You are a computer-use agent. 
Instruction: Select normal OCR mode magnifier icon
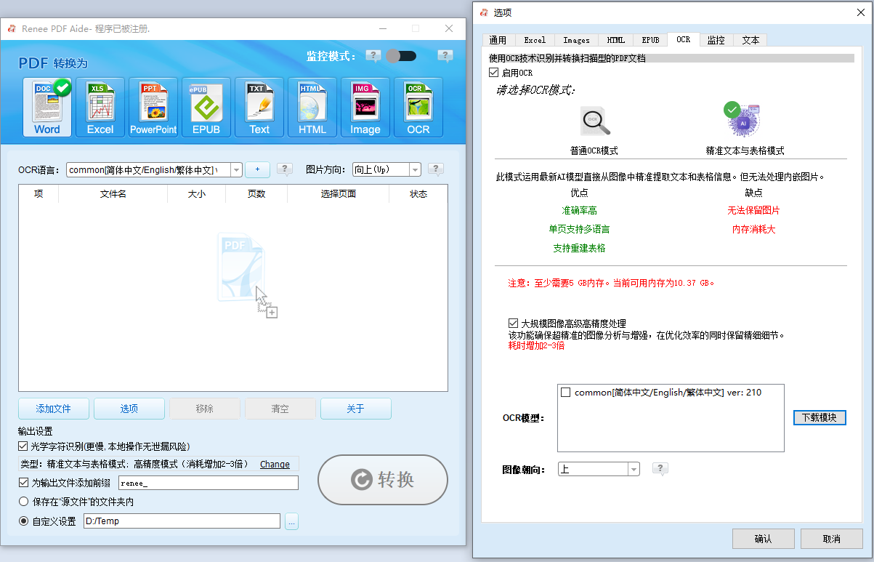pyautogui.click(x=594, y=121)
